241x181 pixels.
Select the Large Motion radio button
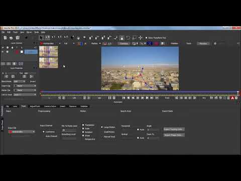click(x=102, y=127)
